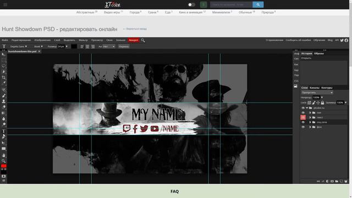
Task: Open the Image menu in editor
Action: pos(42,40)
